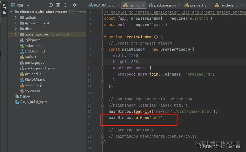The image size is (246, 152).
Task: Click the index.html file icon
Action: click(x=22, y=46)
